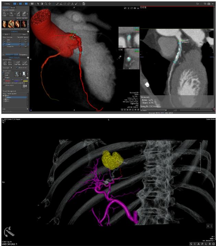The image size is (216, 246).
Task: Open the Gallery menu
Action: click(x=6, y=3)
